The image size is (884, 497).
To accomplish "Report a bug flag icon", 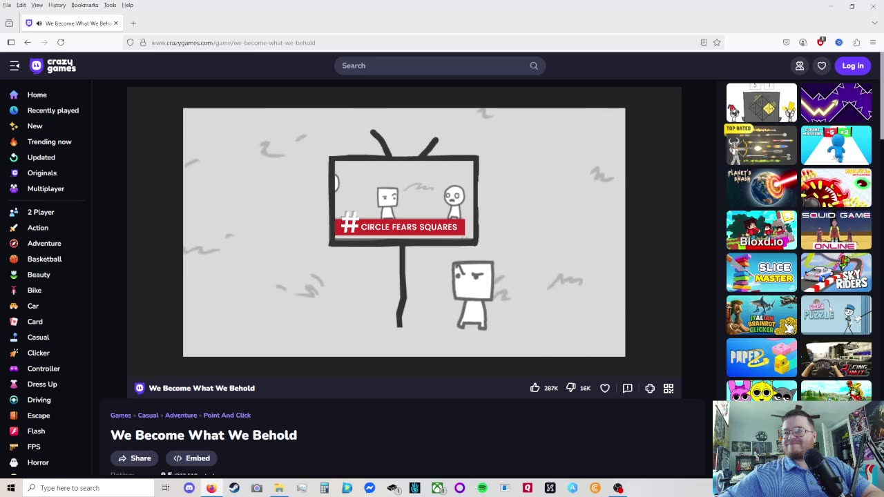I will pos(627,388).
